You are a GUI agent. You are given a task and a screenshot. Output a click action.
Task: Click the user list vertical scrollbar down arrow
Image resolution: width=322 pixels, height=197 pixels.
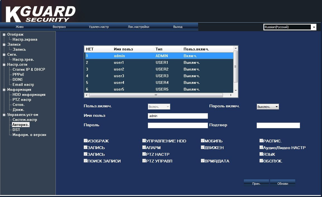click(236, 90)
